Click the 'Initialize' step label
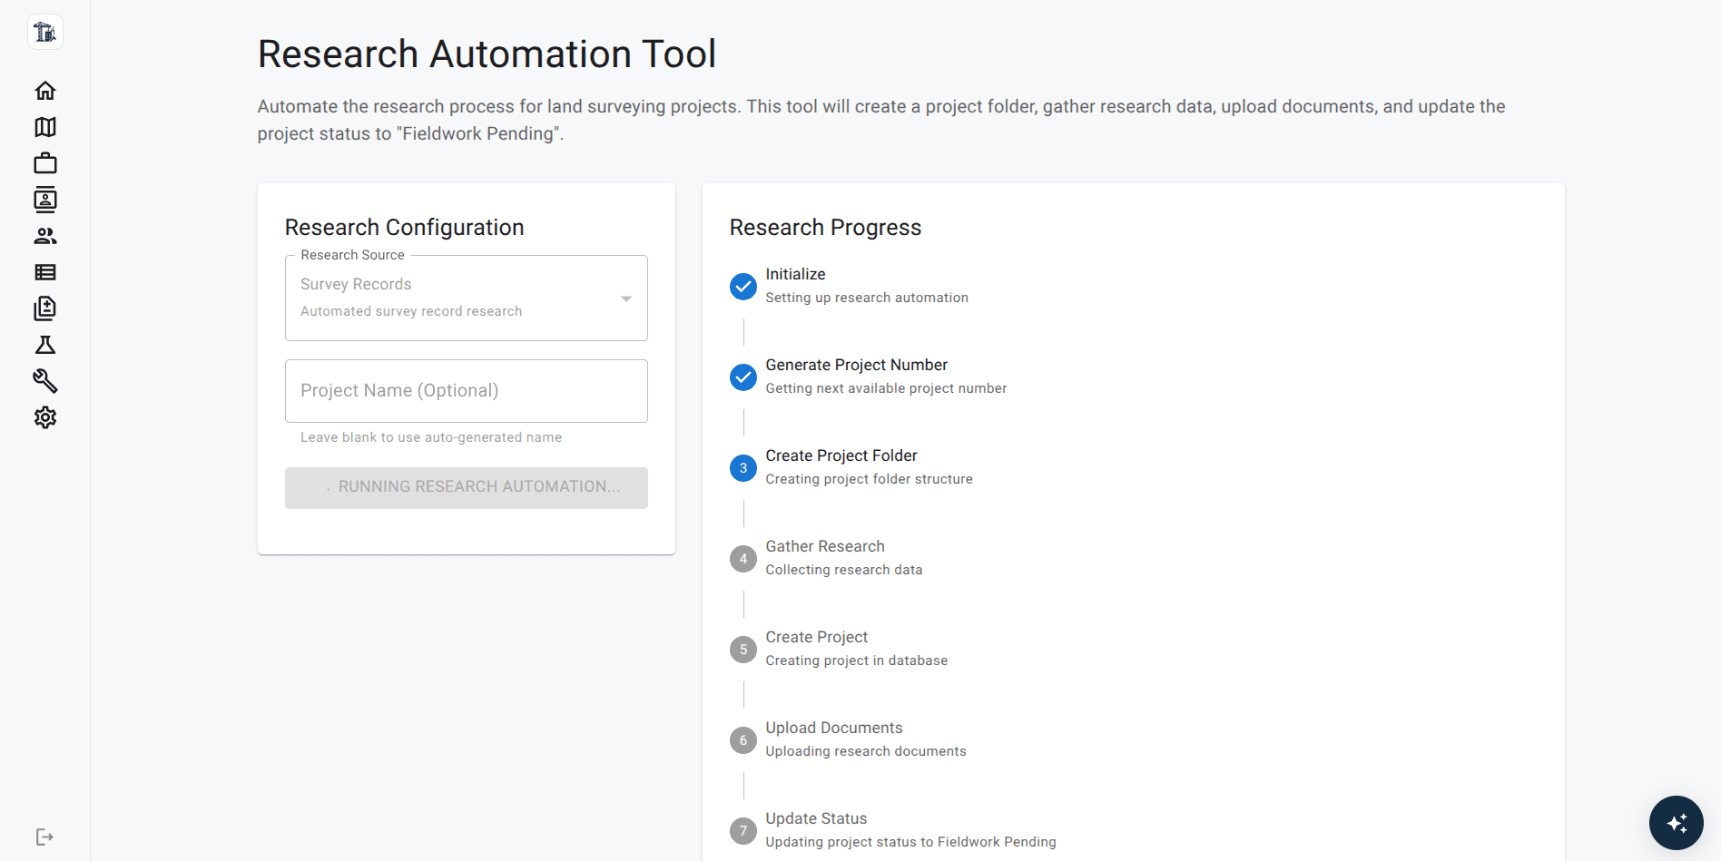1721x861 pixels. tap(795, 274)
